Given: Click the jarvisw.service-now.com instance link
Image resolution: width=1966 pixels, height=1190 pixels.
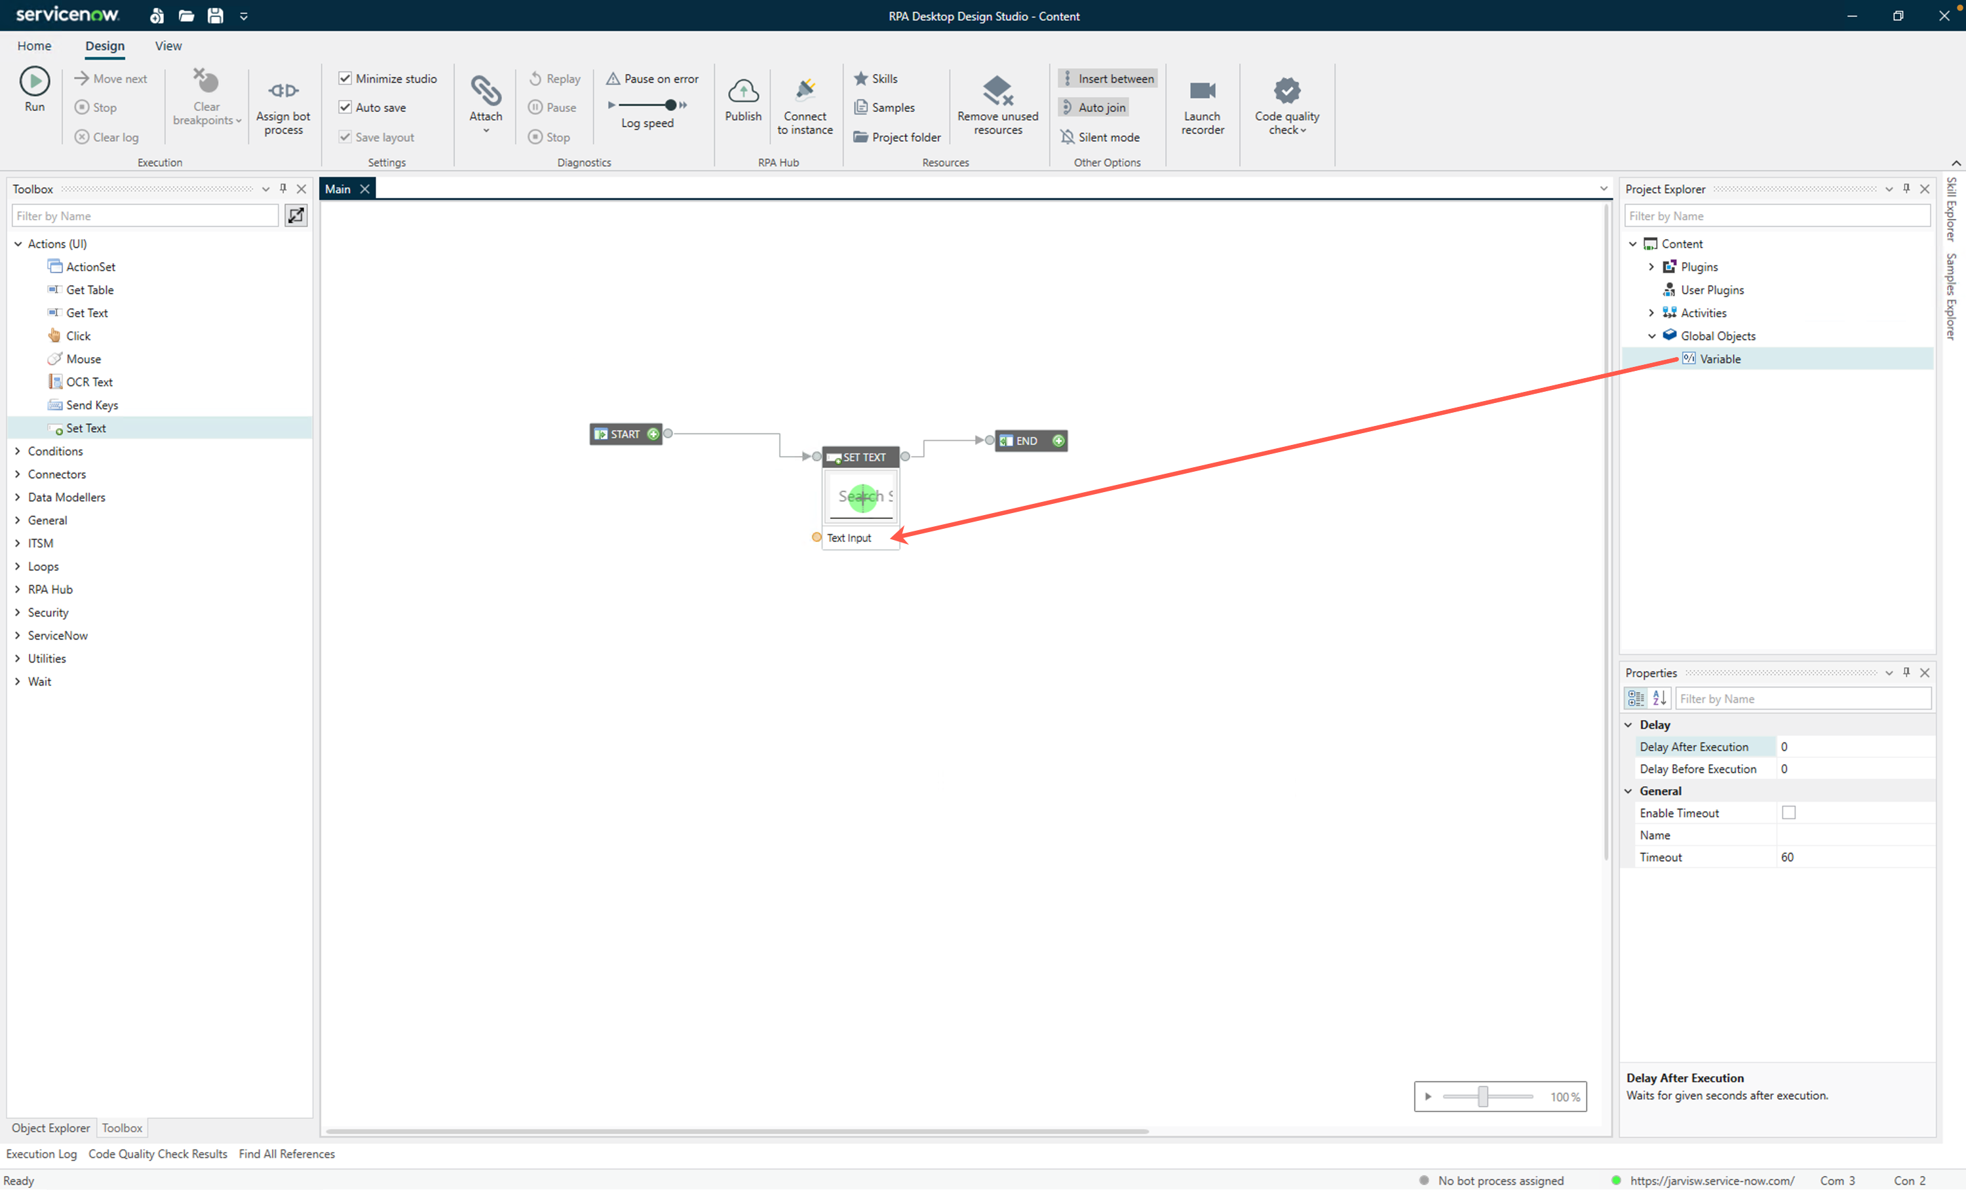Looking at the screenshot, I should (1712, 1180).
